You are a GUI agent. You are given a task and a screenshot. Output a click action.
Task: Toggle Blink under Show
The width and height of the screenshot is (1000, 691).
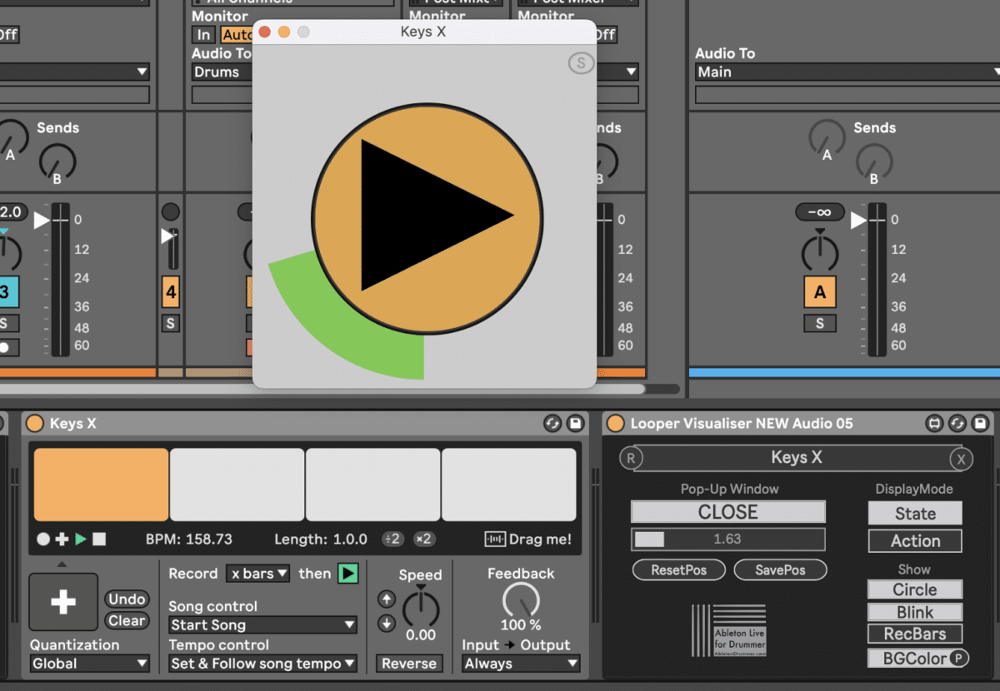tap(915, 612)
